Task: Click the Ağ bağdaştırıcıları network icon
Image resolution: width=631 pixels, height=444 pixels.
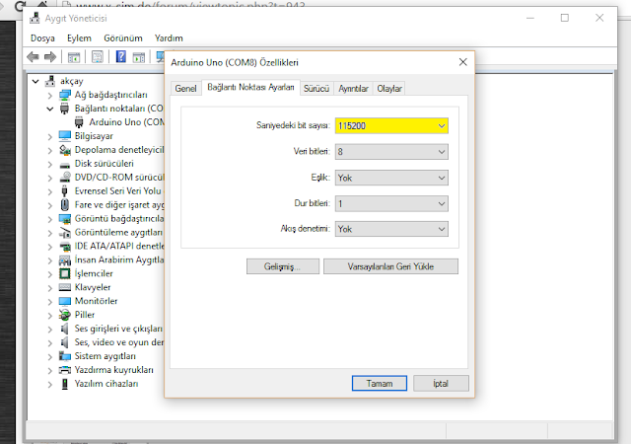Action: click(x=65, y=95)
